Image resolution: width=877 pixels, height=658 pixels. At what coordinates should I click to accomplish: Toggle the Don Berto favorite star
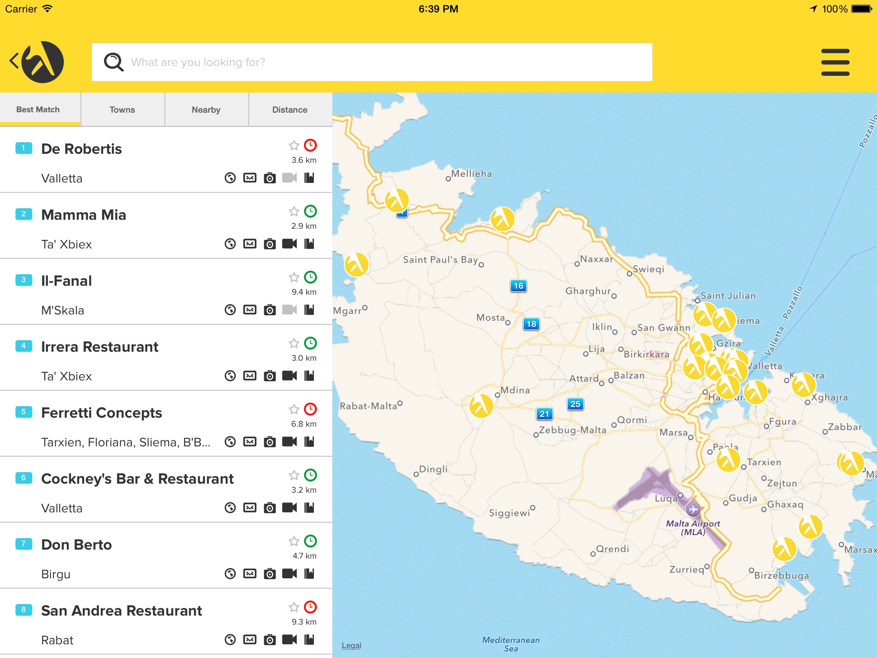point(294,541)
